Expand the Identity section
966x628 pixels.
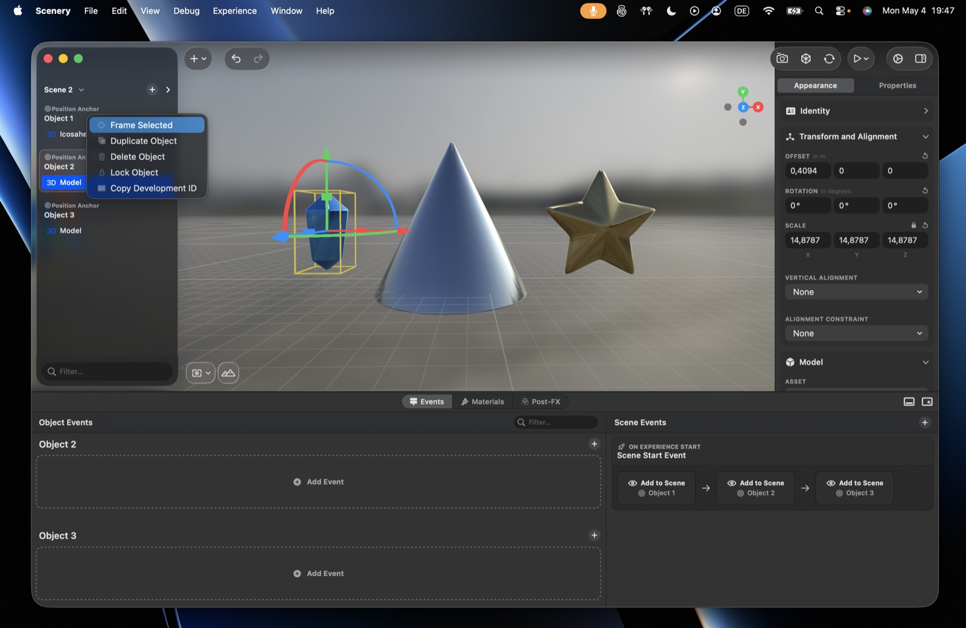coord(857,111)
